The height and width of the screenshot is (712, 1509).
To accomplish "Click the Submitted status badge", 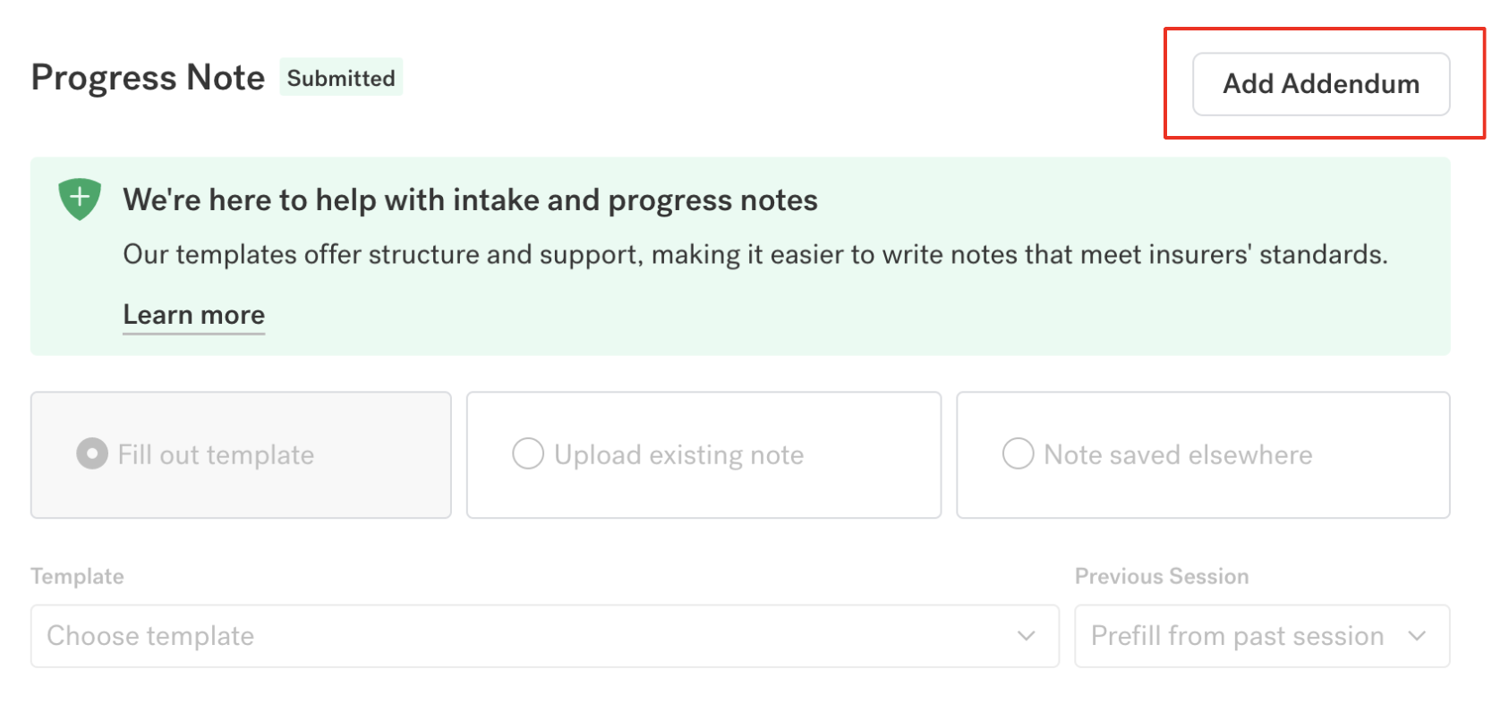I will 341,78.
